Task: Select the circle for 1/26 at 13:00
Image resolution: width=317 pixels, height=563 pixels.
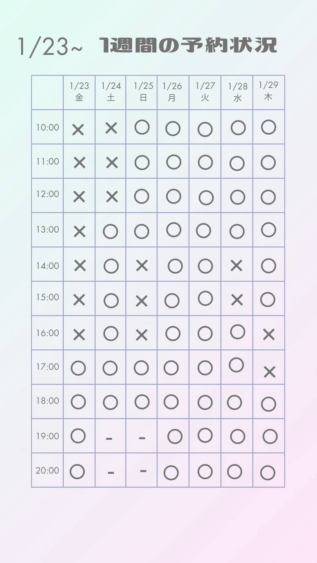Action: (x=174, y=230)
